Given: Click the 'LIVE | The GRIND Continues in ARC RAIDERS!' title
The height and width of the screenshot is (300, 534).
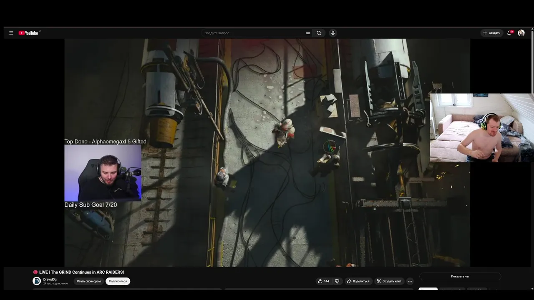Looking at the screenshot, I should point(81,272).
